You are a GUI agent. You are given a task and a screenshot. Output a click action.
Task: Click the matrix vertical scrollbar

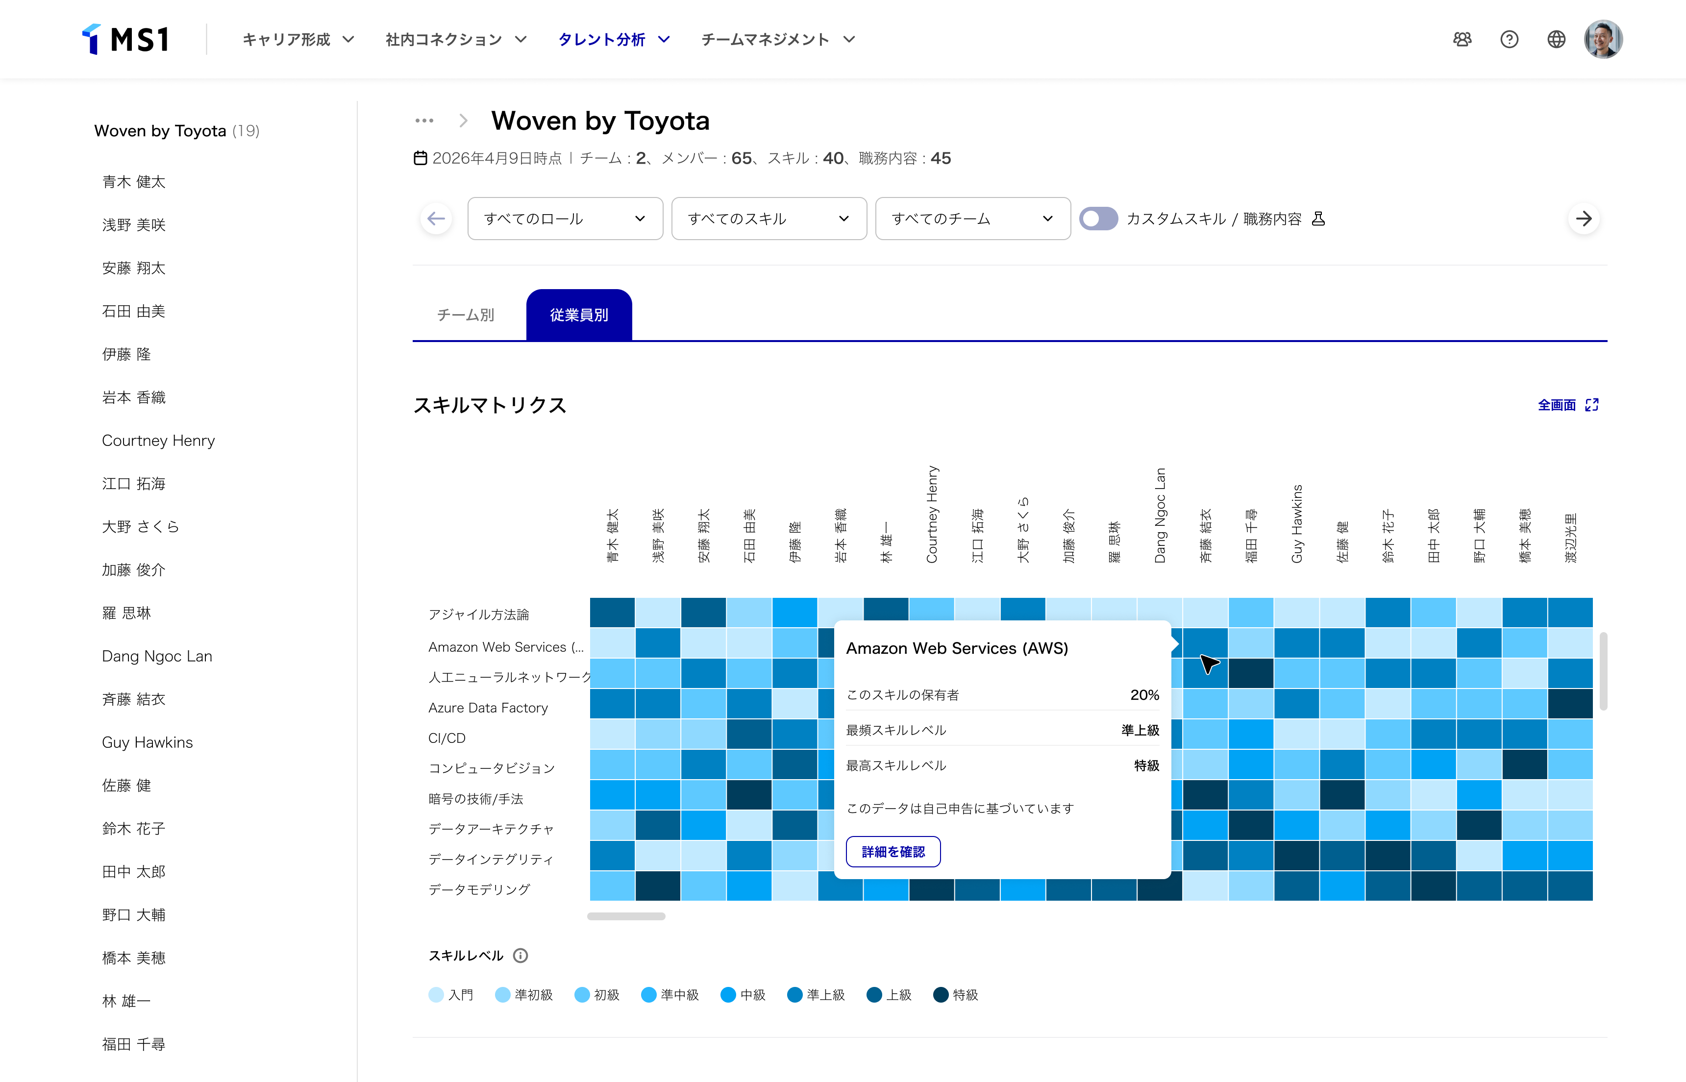(1603, 671)
